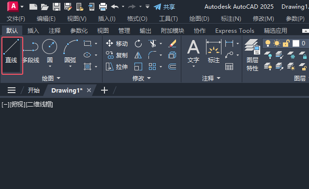The height and width of the screenshot is (189, 309).
Task: Click the viewport [-] control
Action: [x=5, y=105]
